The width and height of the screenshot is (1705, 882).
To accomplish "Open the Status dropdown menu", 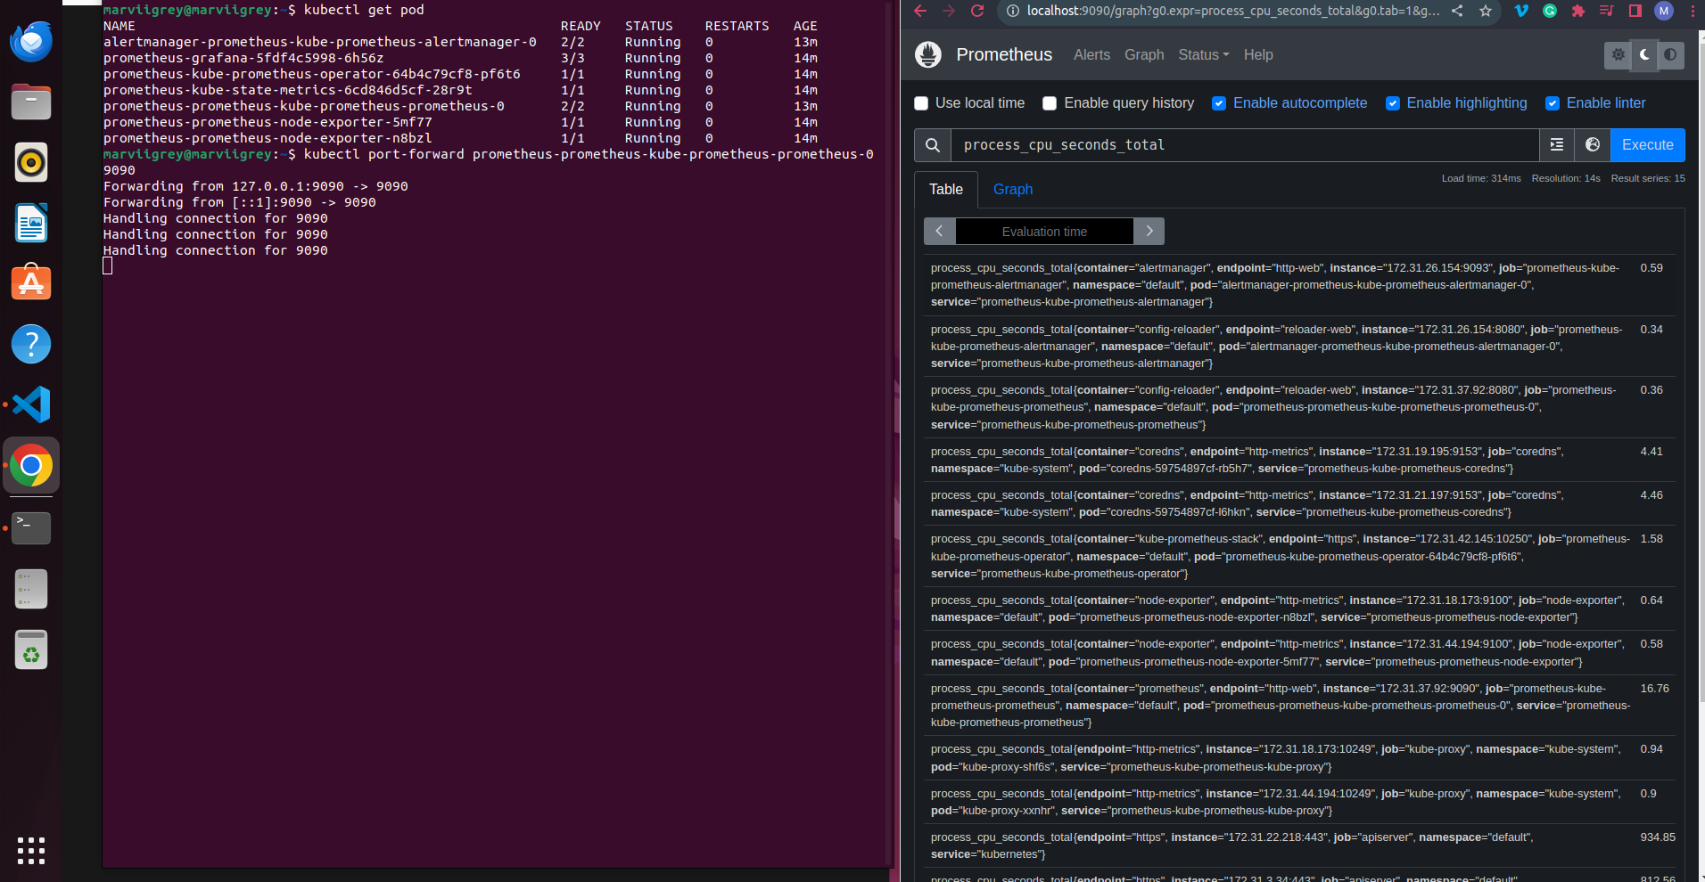I will (1202, 54).
